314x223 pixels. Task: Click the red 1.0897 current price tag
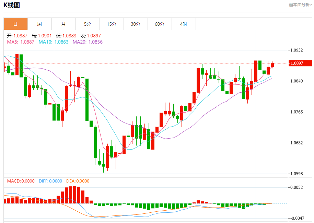coord(300,63)
